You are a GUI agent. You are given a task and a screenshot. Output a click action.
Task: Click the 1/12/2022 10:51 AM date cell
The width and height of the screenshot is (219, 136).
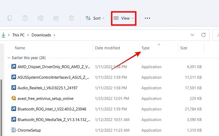[112, 120]
